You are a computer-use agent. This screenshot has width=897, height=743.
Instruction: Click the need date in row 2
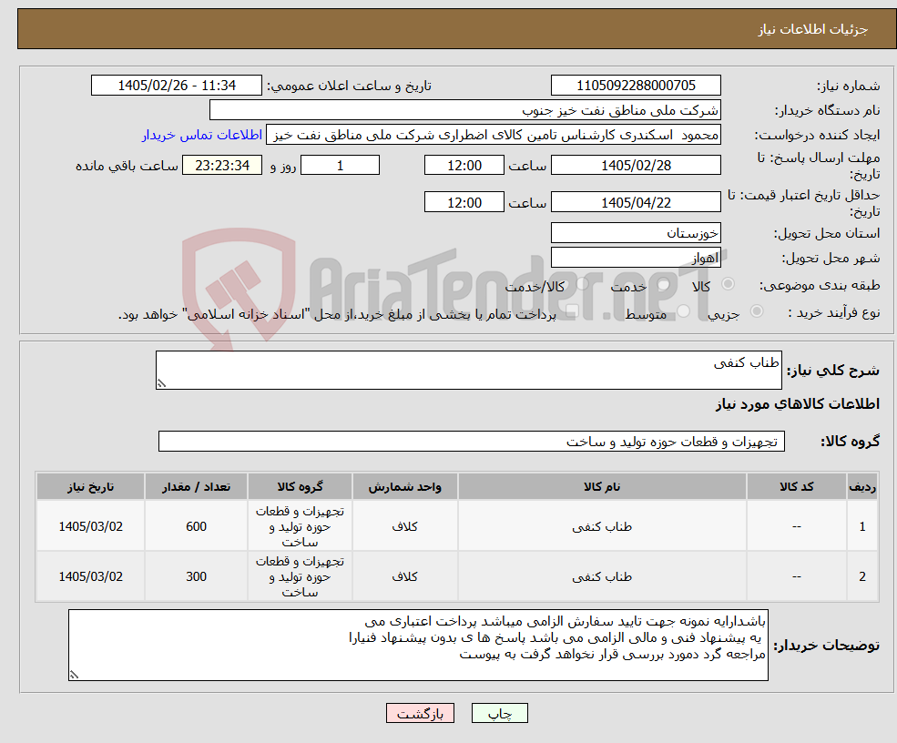90,576
